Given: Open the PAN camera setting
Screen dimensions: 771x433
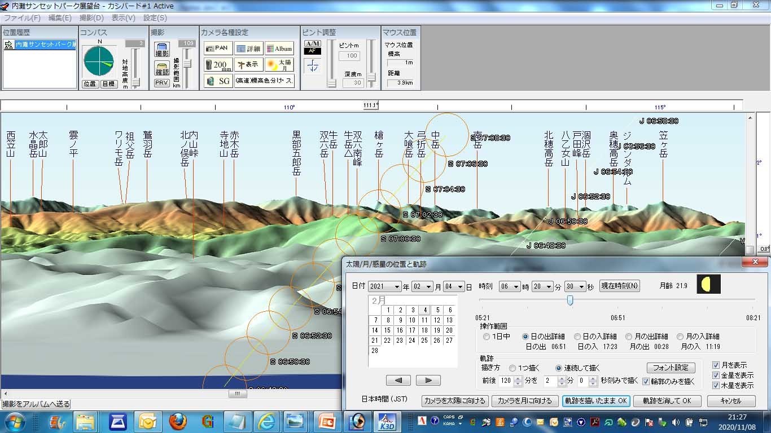Looking at the screenshot, I should 218,48.
